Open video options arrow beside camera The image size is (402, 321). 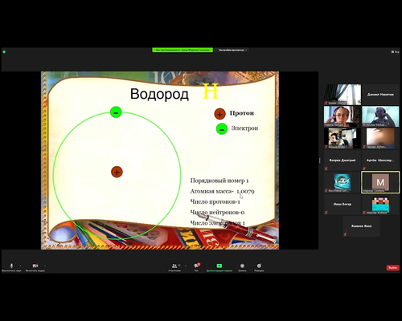coord(45,266)
